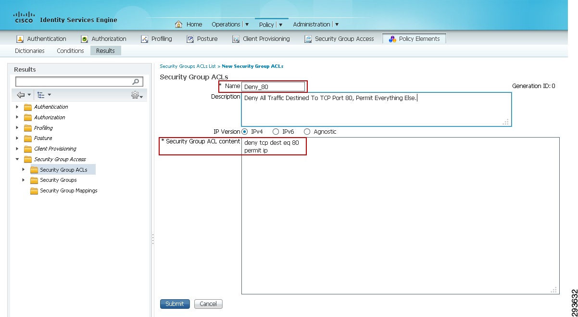Open the tree view icon dropdown arrow
Viewport: 578px width, 317px height.
pyautogui.click(x=49, y=95)
